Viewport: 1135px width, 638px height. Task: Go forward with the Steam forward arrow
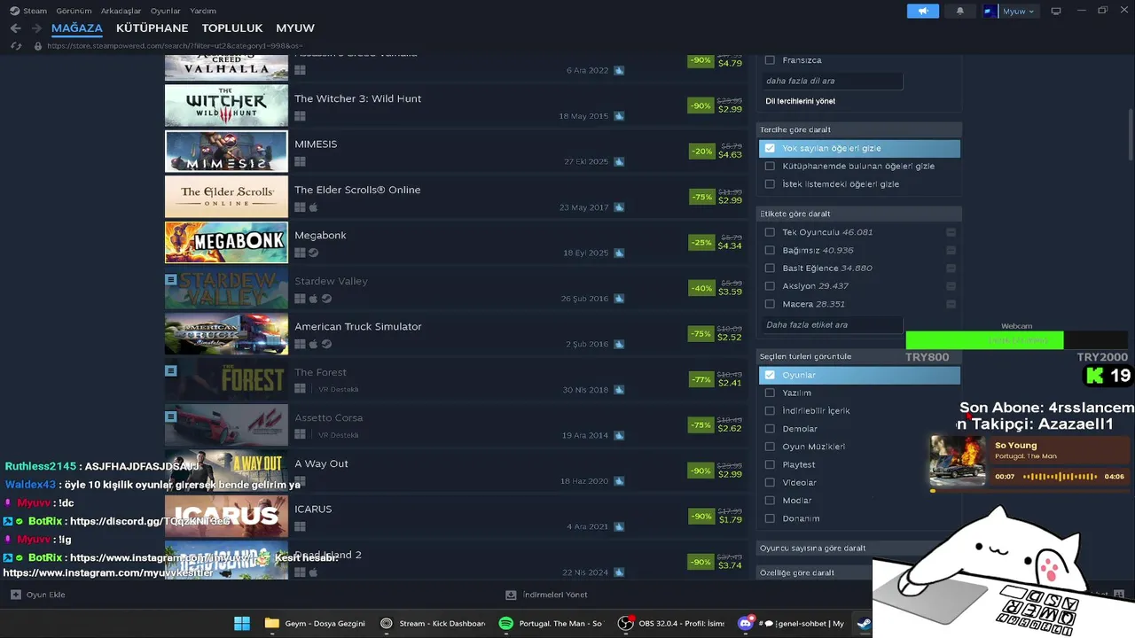[36, 28]
